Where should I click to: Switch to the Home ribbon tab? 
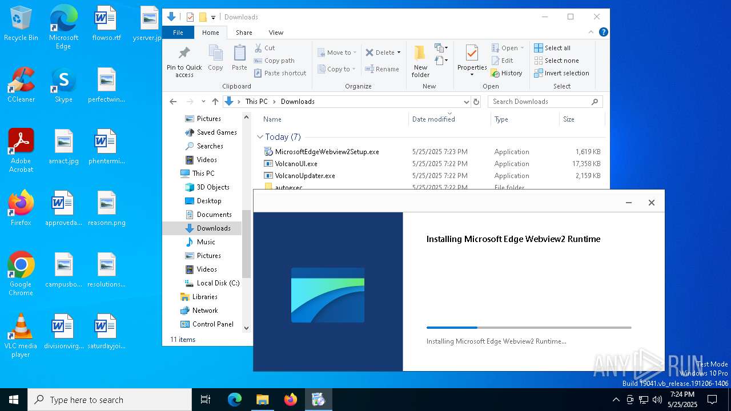(x=211, y=33)
